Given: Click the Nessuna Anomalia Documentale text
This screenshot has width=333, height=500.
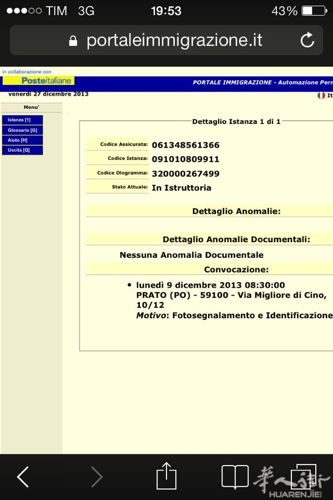Looking at the screenshot, I should click(191, 255).
